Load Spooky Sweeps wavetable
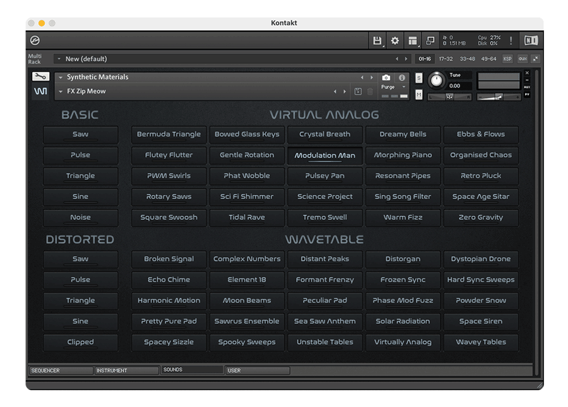 247,342
